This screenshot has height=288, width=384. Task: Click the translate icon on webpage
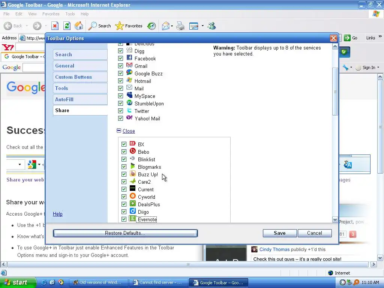tap(348, 165)
